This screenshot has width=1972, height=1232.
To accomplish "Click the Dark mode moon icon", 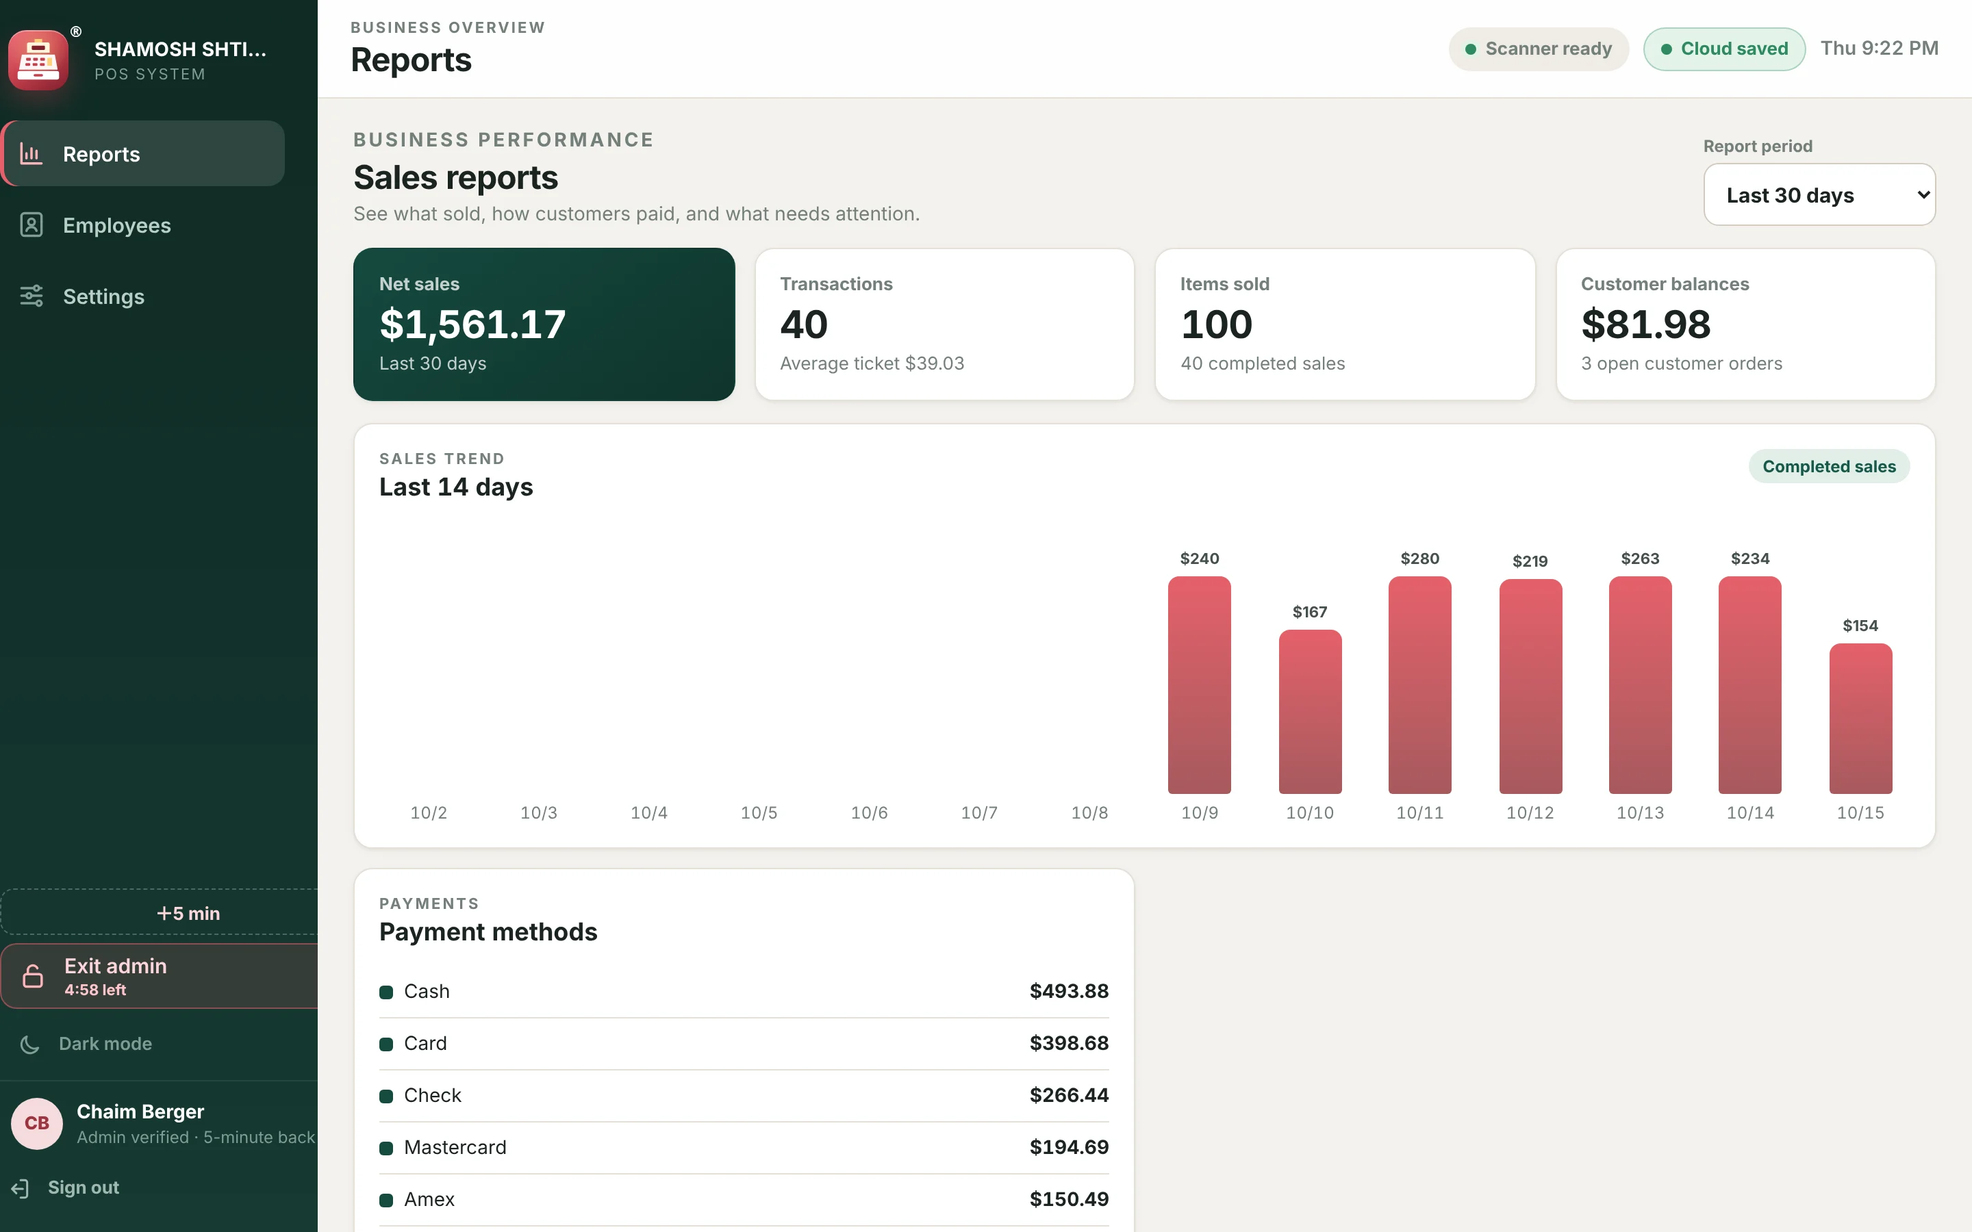I will (x=30, y=1044).
